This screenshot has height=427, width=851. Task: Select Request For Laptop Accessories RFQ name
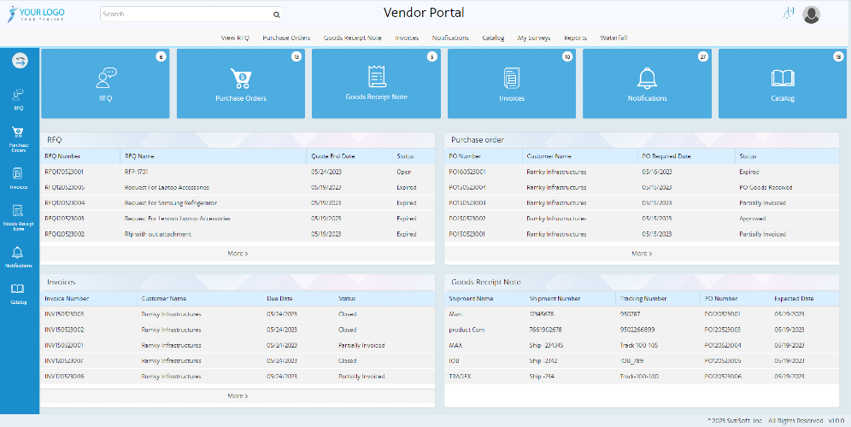point(167,187)
